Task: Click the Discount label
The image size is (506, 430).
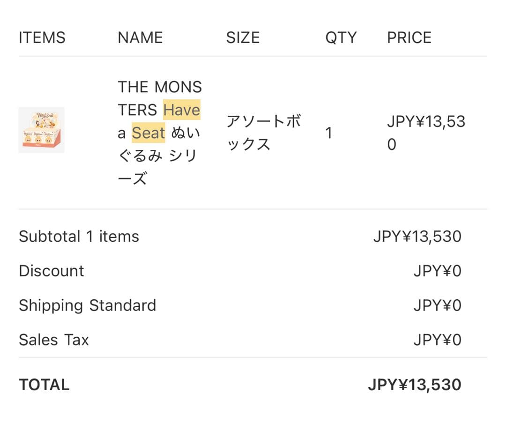Action: coord(52,271)
